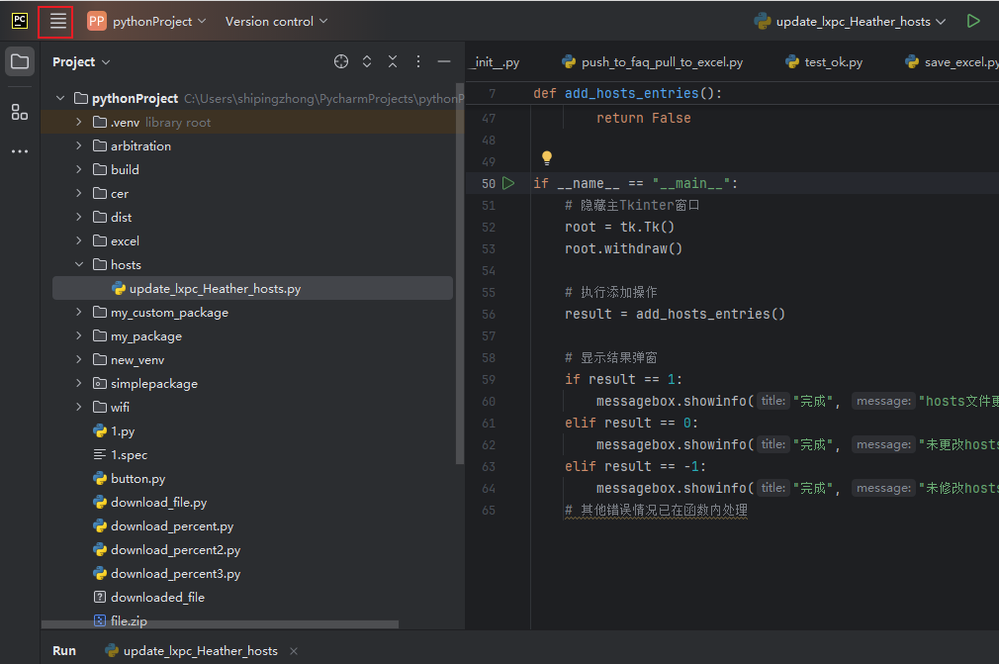Click the add_hosts_entries() call on line 56
The image size is (999, 664).
[x=710, y=314]
